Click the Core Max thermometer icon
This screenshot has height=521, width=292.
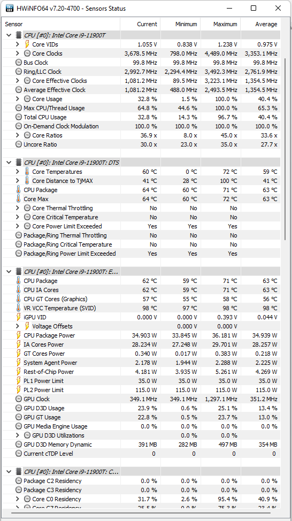coord(19,199)
